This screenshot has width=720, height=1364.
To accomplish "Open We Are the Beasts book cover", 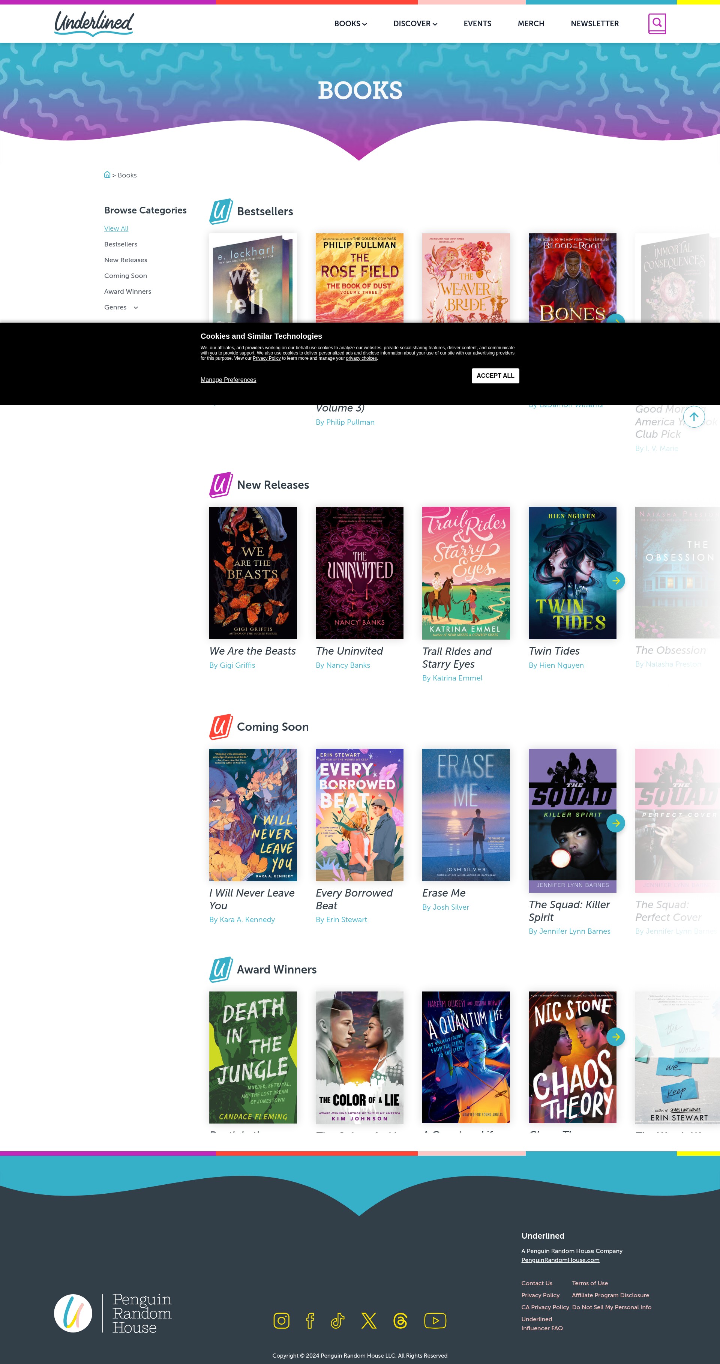I will (x=253, y=573).
